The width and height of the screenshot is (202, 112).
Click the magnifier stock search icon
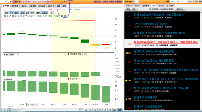pos(8,2)
